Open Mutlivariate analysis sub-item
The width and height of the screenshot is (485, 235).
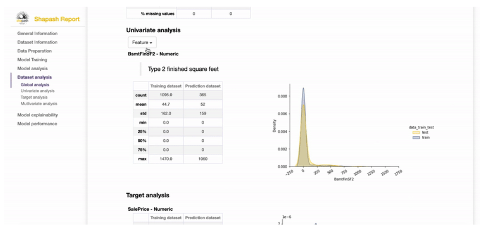click(39, 104)
